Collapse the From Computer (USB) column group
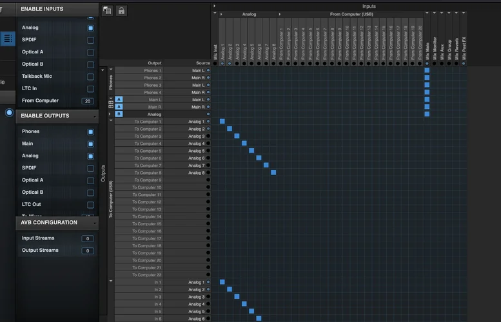The height and width of the screenshot is (322, 501). click(280, 14)
